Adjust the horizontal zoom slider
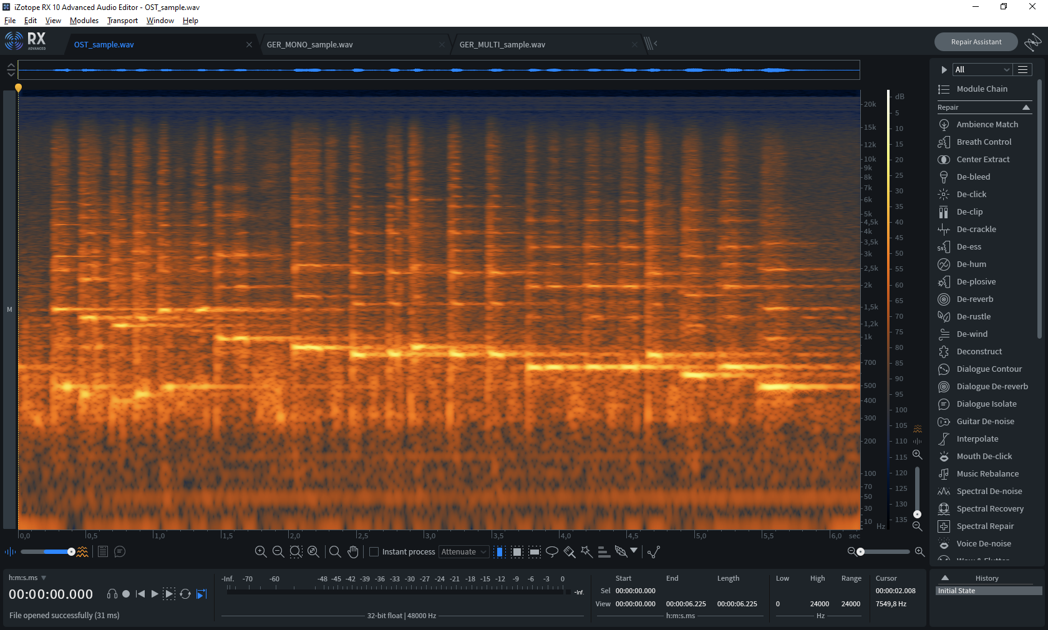The width and height of the screenshot is (1048, 630). click(884, 551)
